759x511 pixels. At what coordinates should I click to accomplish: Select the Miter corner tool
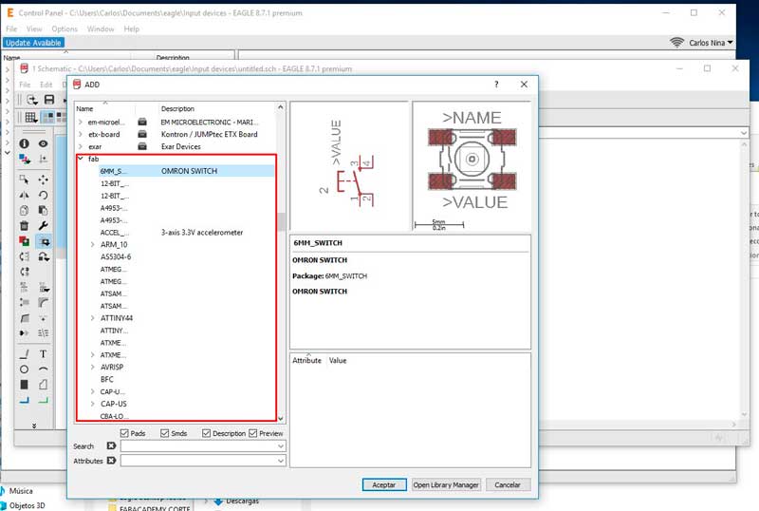pyautogui.click(x=43, y=303)
